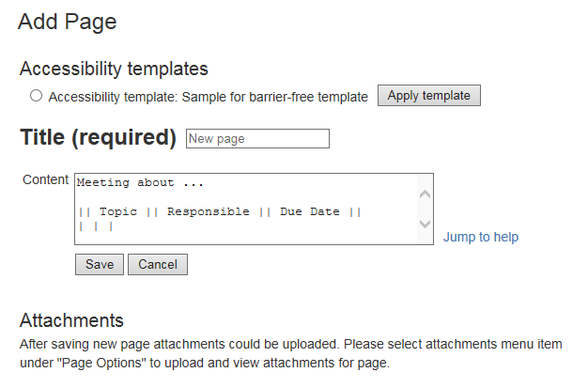The width and height of the screenshot is (588, 388).
Task: Select the Accessibility template radio button
Action: [x=37, y=96]
